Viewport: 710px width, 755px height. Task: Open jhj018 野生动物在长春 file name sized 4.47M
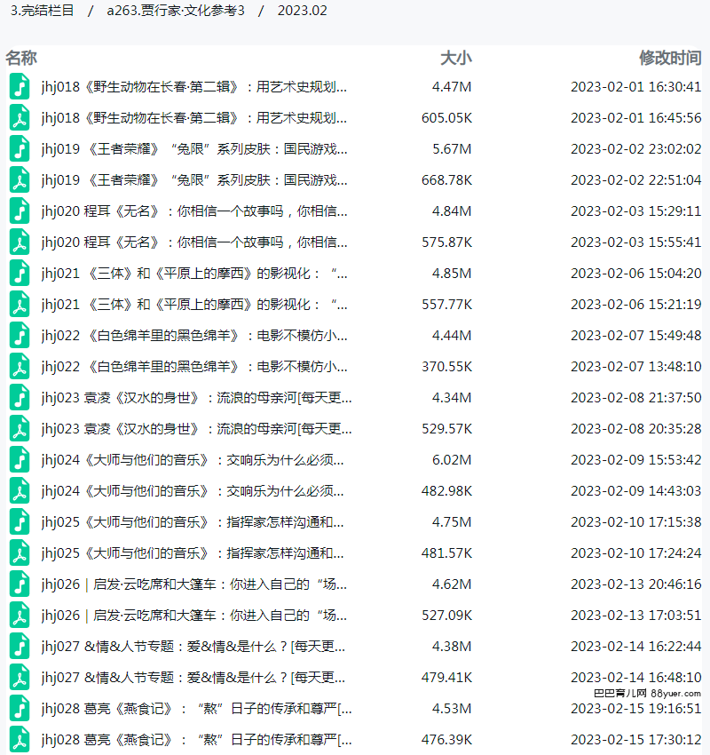pos(193,87)
